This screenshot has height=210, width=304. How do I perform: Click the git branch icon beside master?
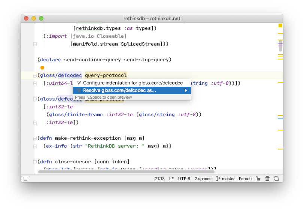point(218,179)
